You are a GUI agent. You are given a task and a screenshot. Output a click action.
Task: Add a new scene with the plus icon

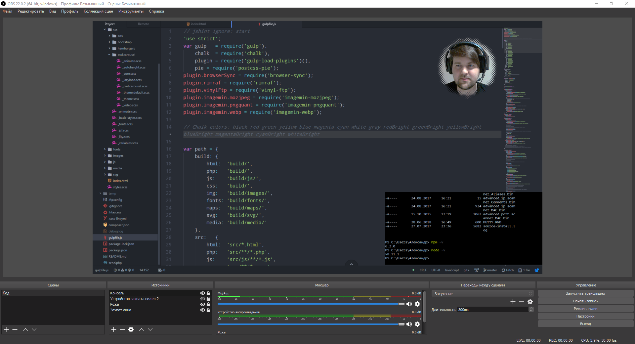(x=6, y=329)
